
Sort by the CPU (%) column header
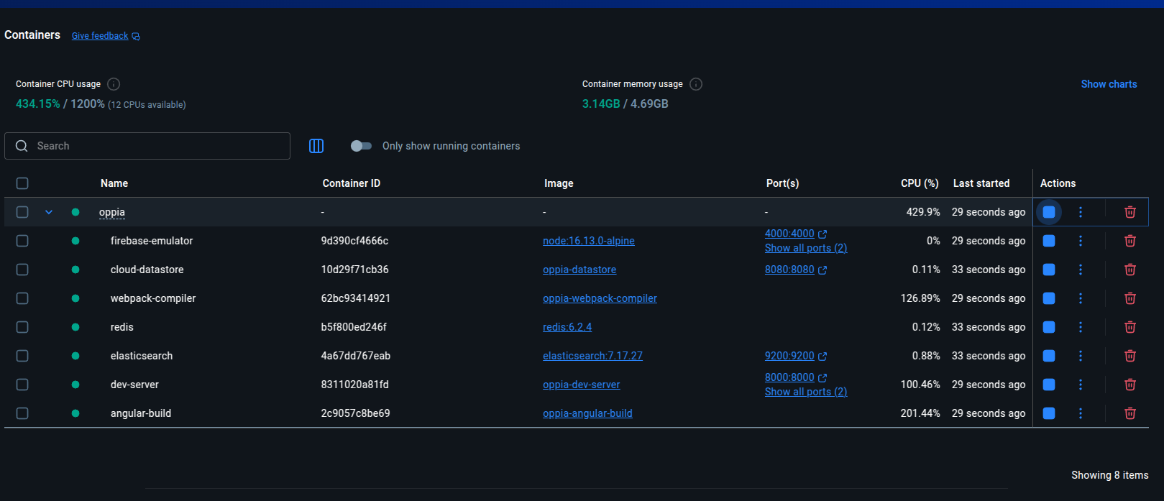[x=919, y=183]
